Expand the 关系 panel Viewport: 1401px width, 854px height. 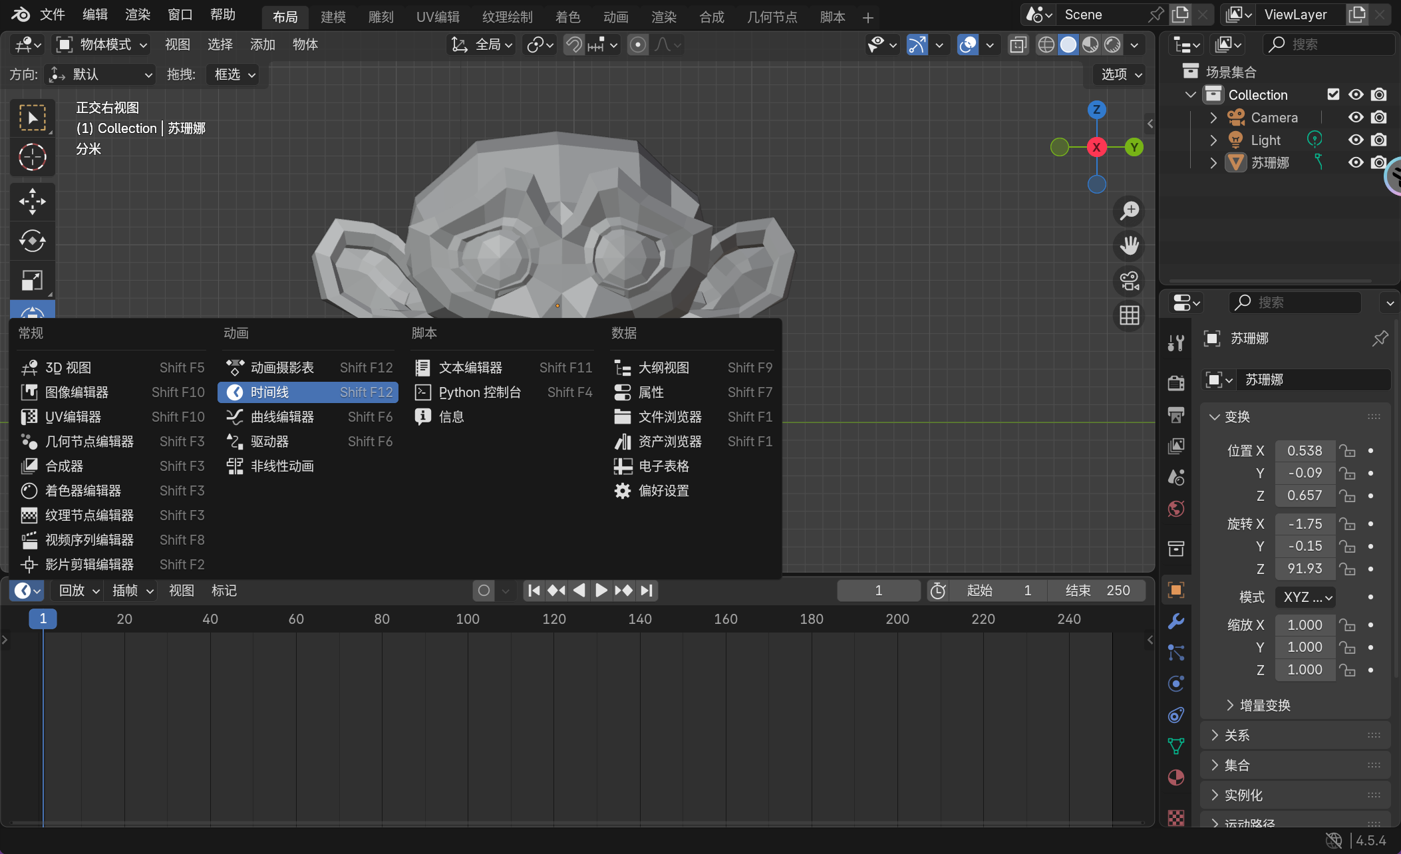click(x=1237, y=735)
